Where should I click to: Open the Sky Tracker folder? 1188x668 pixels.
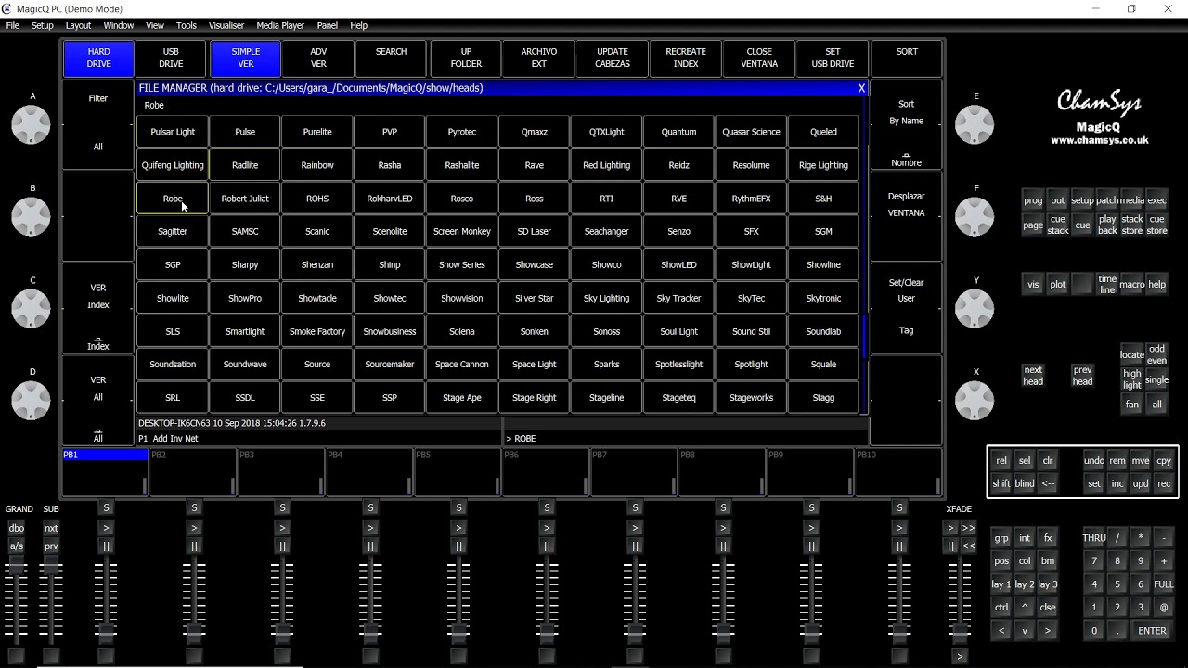pos(678,299)
